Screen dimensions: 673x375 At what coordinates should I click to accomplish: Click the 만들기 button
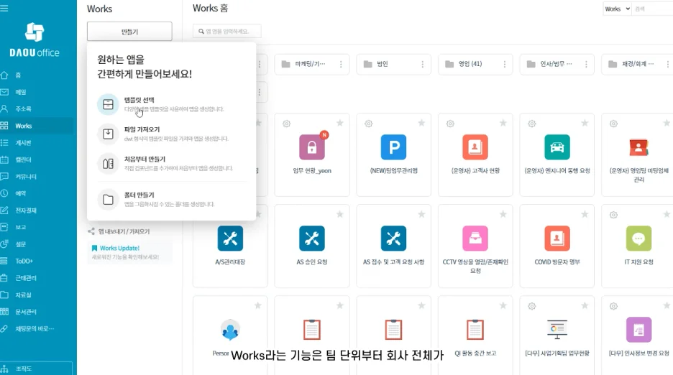pos(129,32)
